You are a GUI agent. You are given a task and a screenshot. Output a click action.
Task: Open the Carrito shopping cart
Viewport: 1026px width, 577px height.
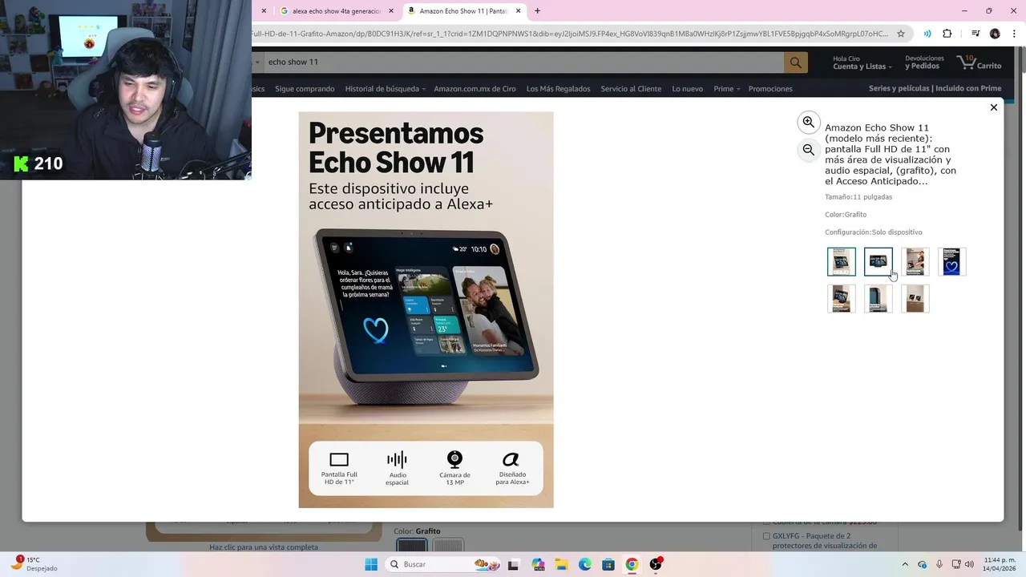(979, 63)
